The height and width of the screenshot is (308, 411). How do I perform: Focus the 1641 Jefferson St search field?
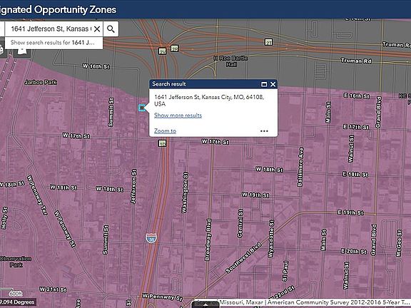[51, 29]
